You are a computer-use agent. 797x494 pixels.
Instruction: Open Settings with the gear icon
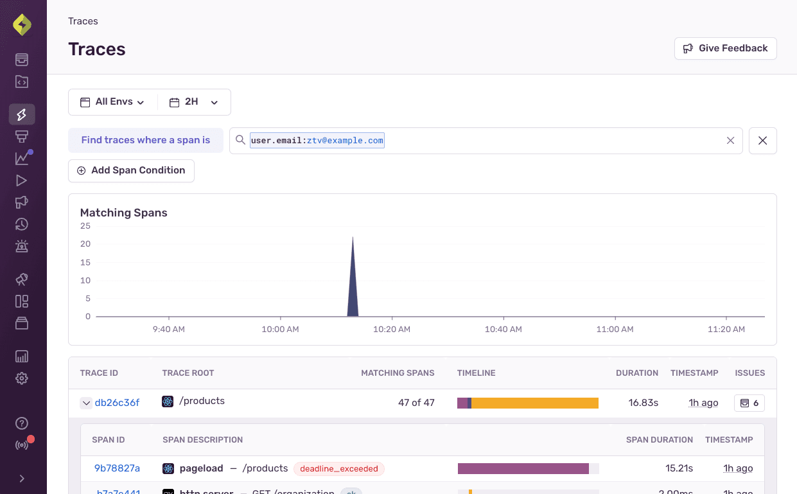pyautogui.click(x=21, y=378)
